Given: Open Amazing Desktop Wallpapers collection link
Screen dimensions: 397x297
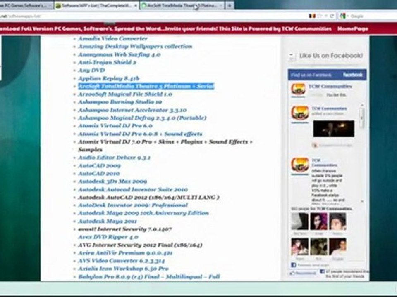Looking at the screenshot, I should pyautogui.click(x=135, y=46).
